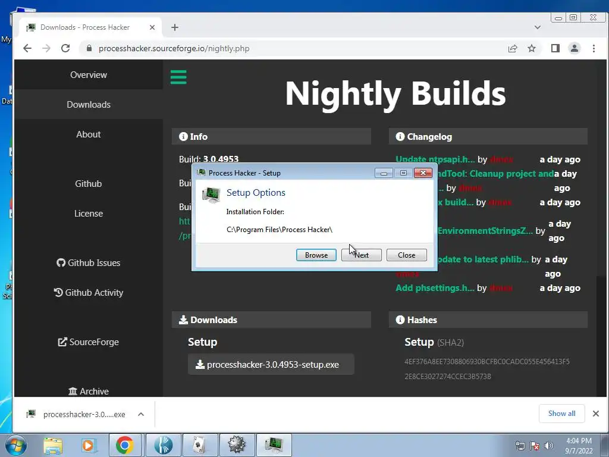Image resolution: width=609 pixels, height=457 pixels.
Task: Select the Downloads - Process Hacker tab
Action: [90, 27]
